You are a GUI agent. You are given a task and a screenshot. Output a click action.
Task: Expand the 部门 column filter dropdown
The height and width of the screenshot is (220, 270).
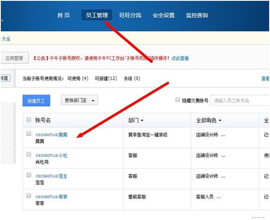point(136,121)
